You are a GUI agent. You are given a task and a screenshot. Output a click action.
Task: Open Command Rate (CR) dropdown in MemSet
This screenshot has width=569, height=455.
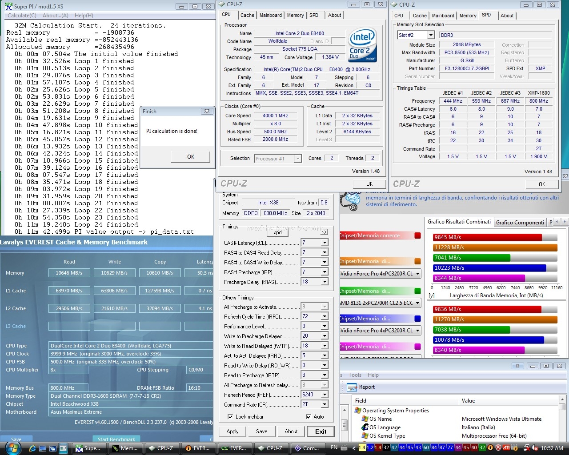tap(325, 405)
